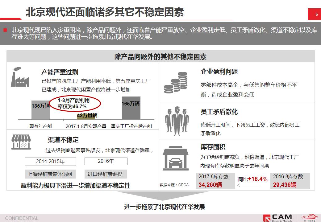Click the gray downward arrow above the conclusion

point(163,196)
